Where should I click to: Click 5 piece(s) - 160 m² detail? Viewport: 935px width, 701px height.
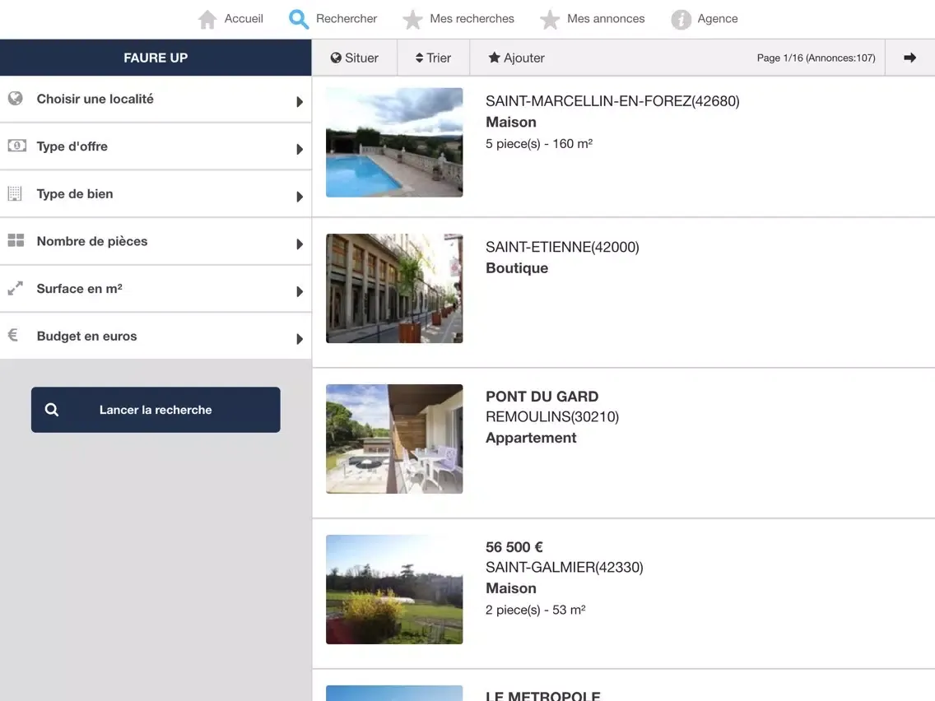pos(539,144)
